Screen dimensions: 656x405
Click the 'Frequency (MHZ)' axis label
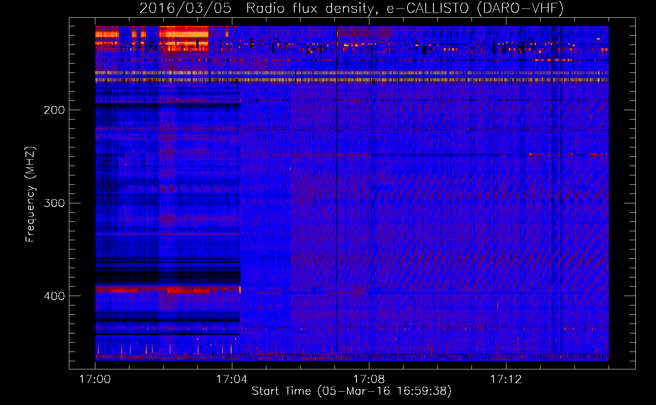coord(30,194)
